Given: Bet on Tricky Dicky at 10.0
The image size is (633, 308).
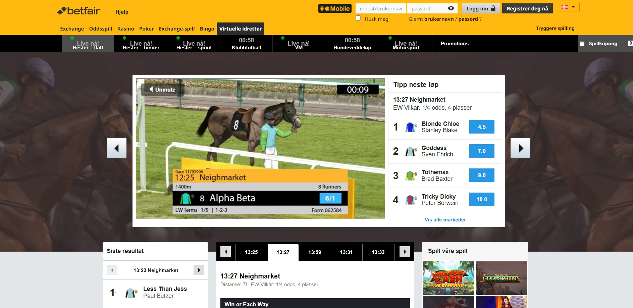Looking at the screenshot, I should point(482,199).
